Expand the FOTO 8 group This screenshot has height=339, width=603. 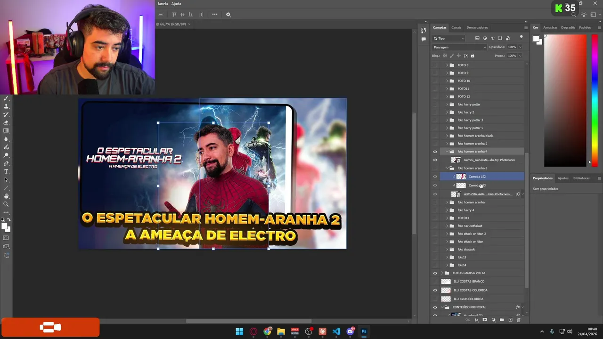click(447, 65)
